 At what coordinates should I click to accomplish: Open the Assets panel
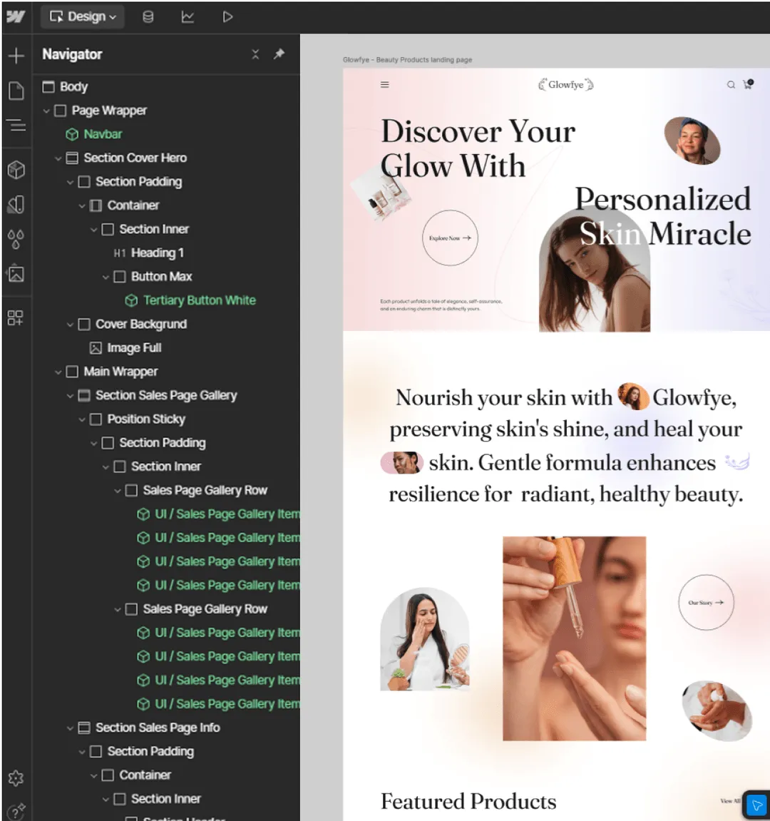point(16,274)
